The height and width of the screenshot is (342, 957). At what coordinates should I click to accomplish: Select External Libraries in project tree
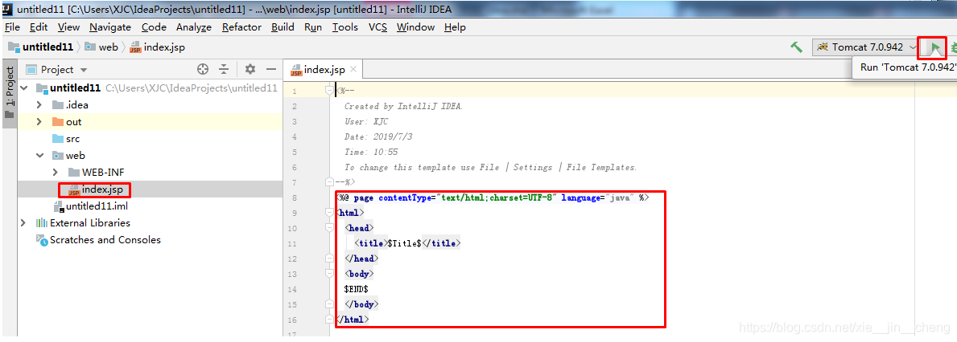click(x=83, y=222)
